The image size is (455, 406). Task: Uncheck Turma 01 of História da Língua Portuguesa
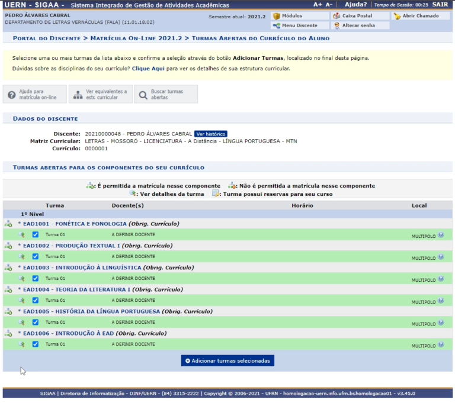coord(36,322)
